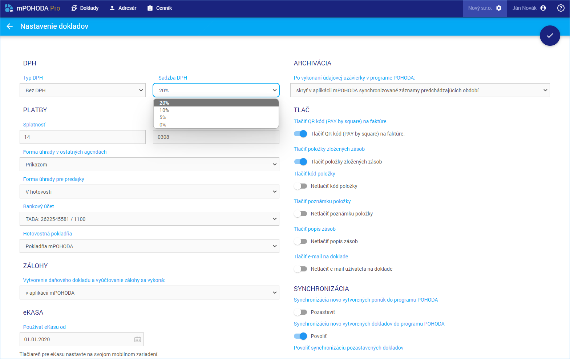Viewport: 570px width, 359px height.
Task: Open Forma úhrady v ostatných agendách dropdown
Action: tap(149, 164)
